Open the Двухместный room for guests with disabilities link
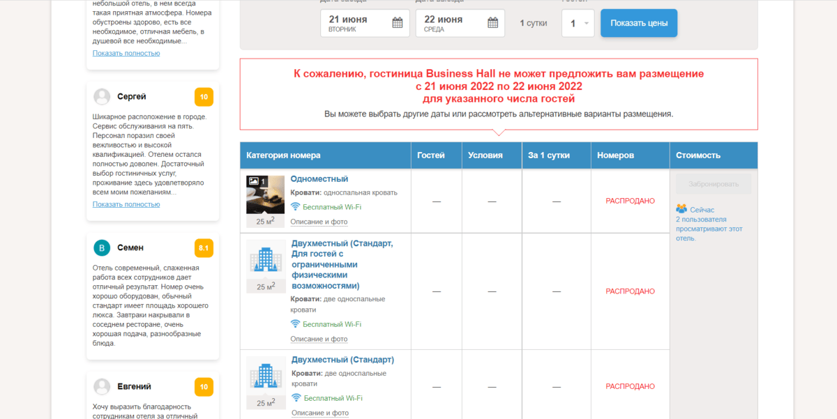 click(x=342, y=264)
